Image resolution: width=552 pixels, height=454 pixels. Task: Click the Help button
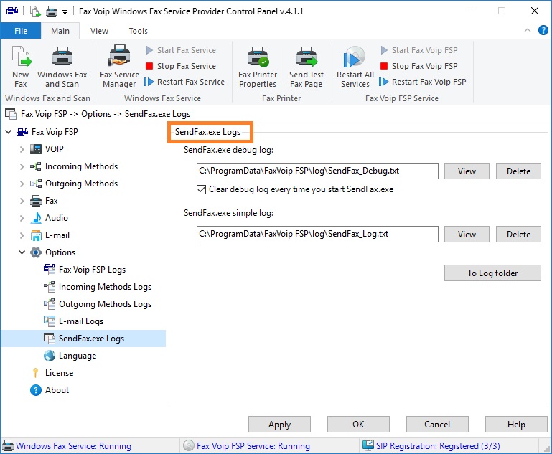pyautogui.click(x=516, y=425)
